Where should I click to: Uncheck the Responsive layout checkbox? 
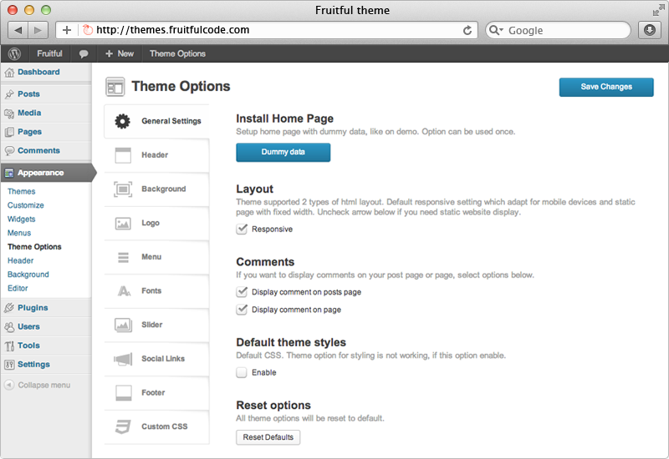(242, 229)
